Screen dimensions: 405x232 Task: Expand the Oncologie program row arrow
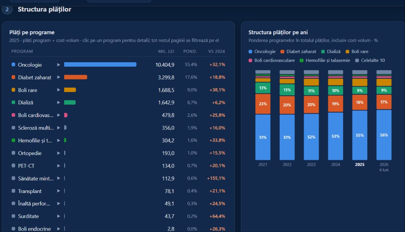click(x=59, y=65)
